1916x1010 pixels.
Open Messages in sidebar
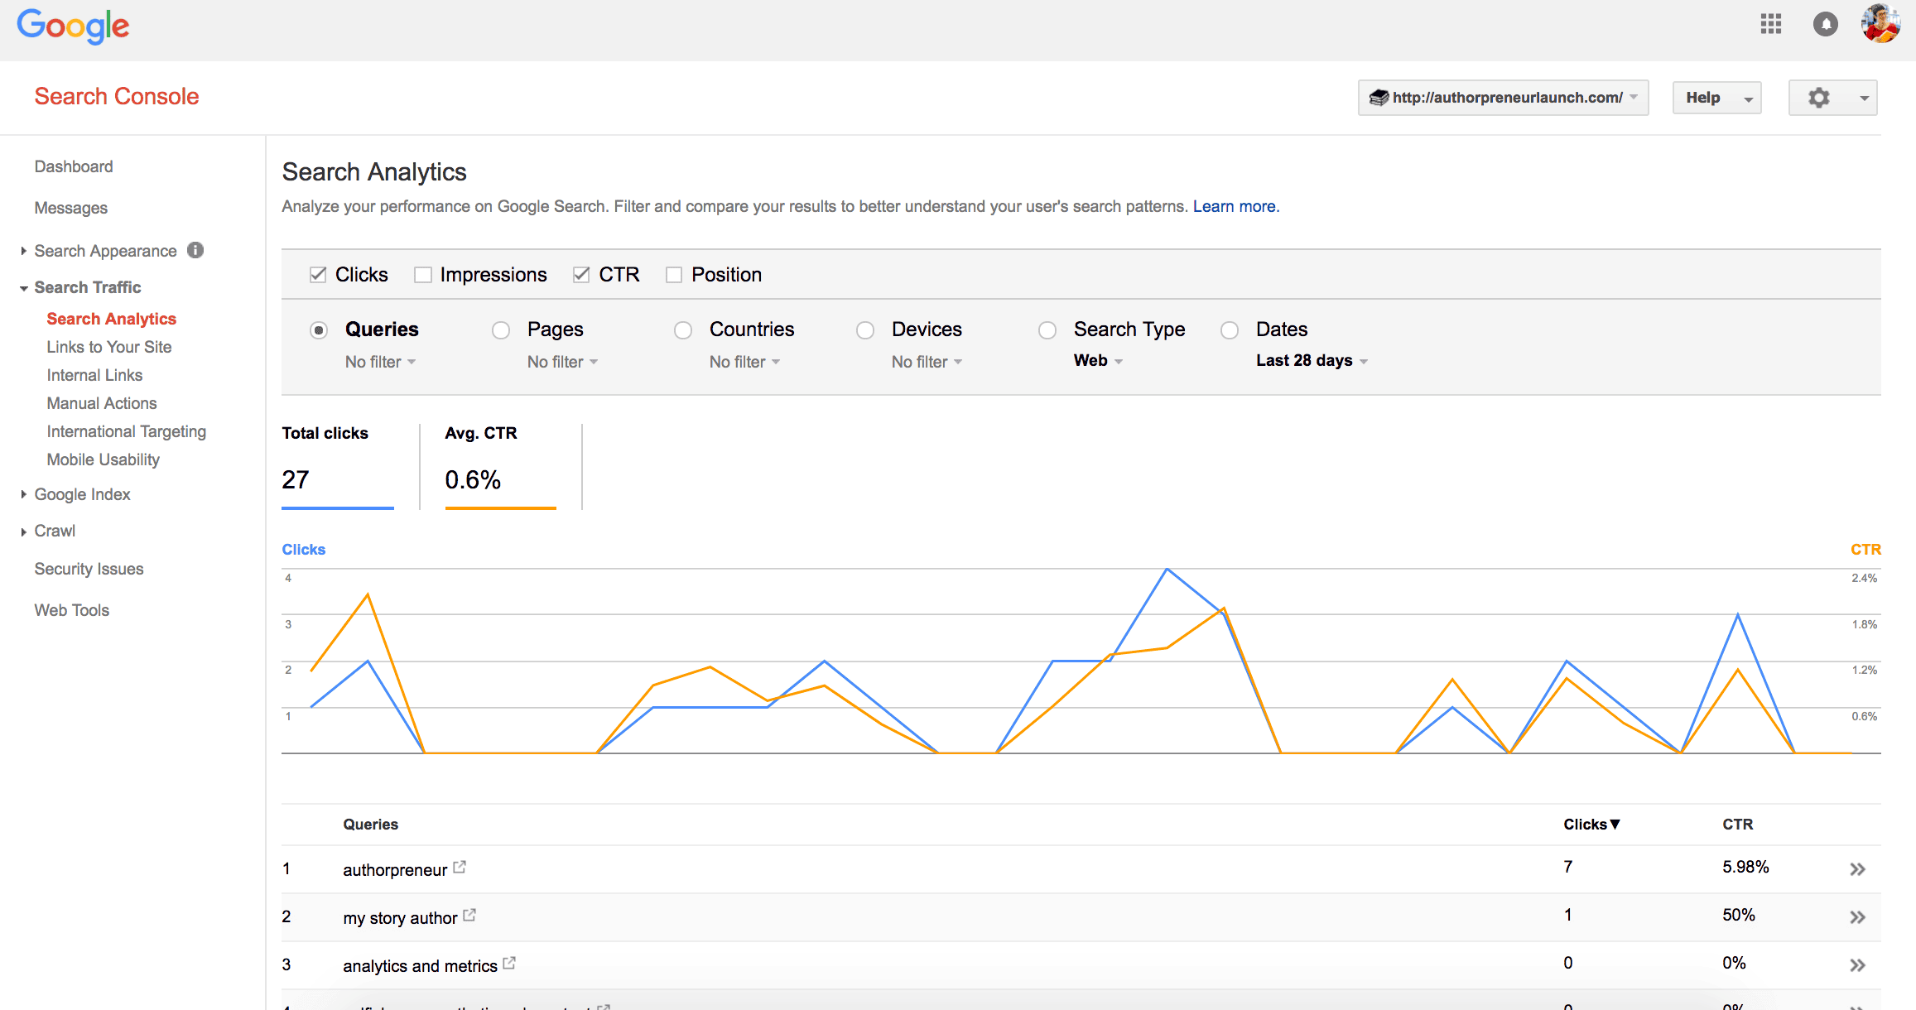pos(71,208)
